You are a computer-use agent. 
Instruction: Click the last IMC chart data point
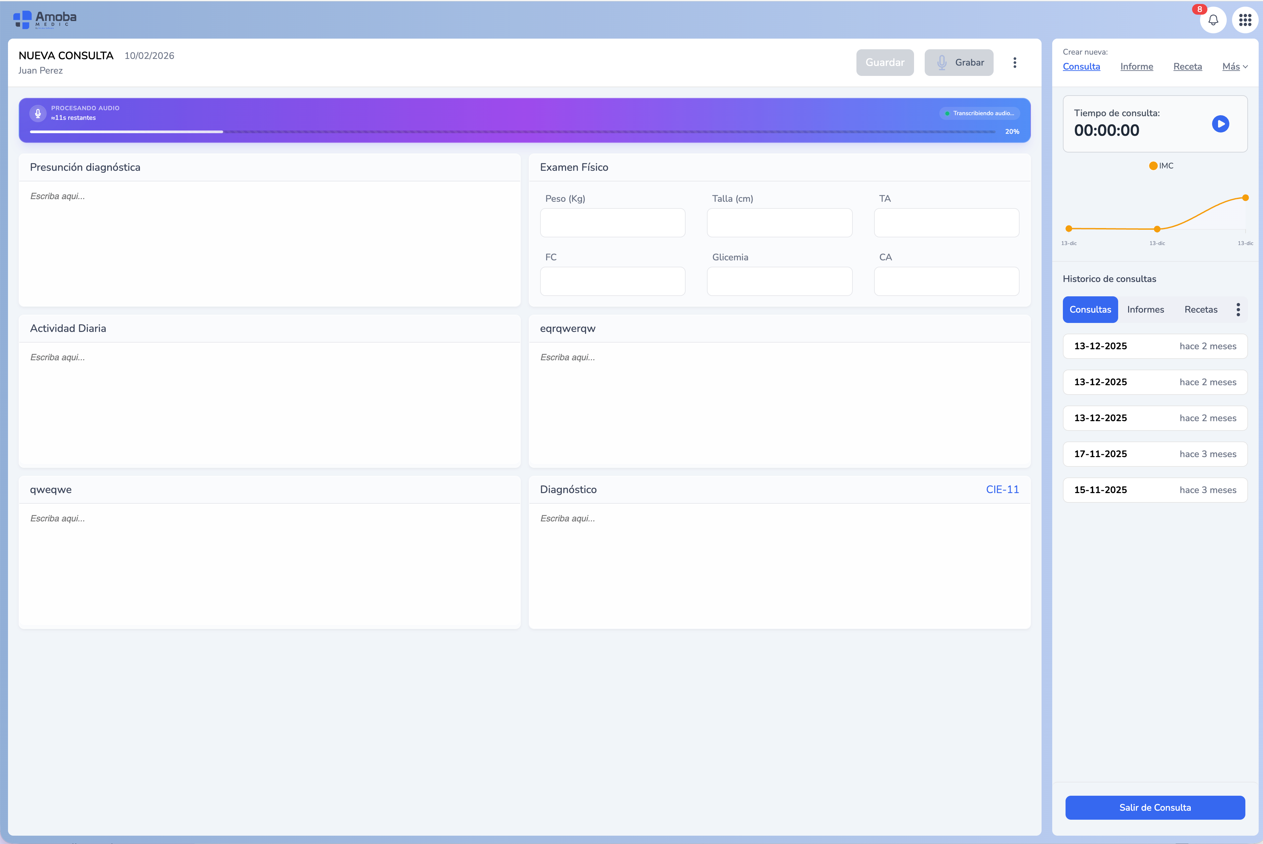(x=1245, y=198)
